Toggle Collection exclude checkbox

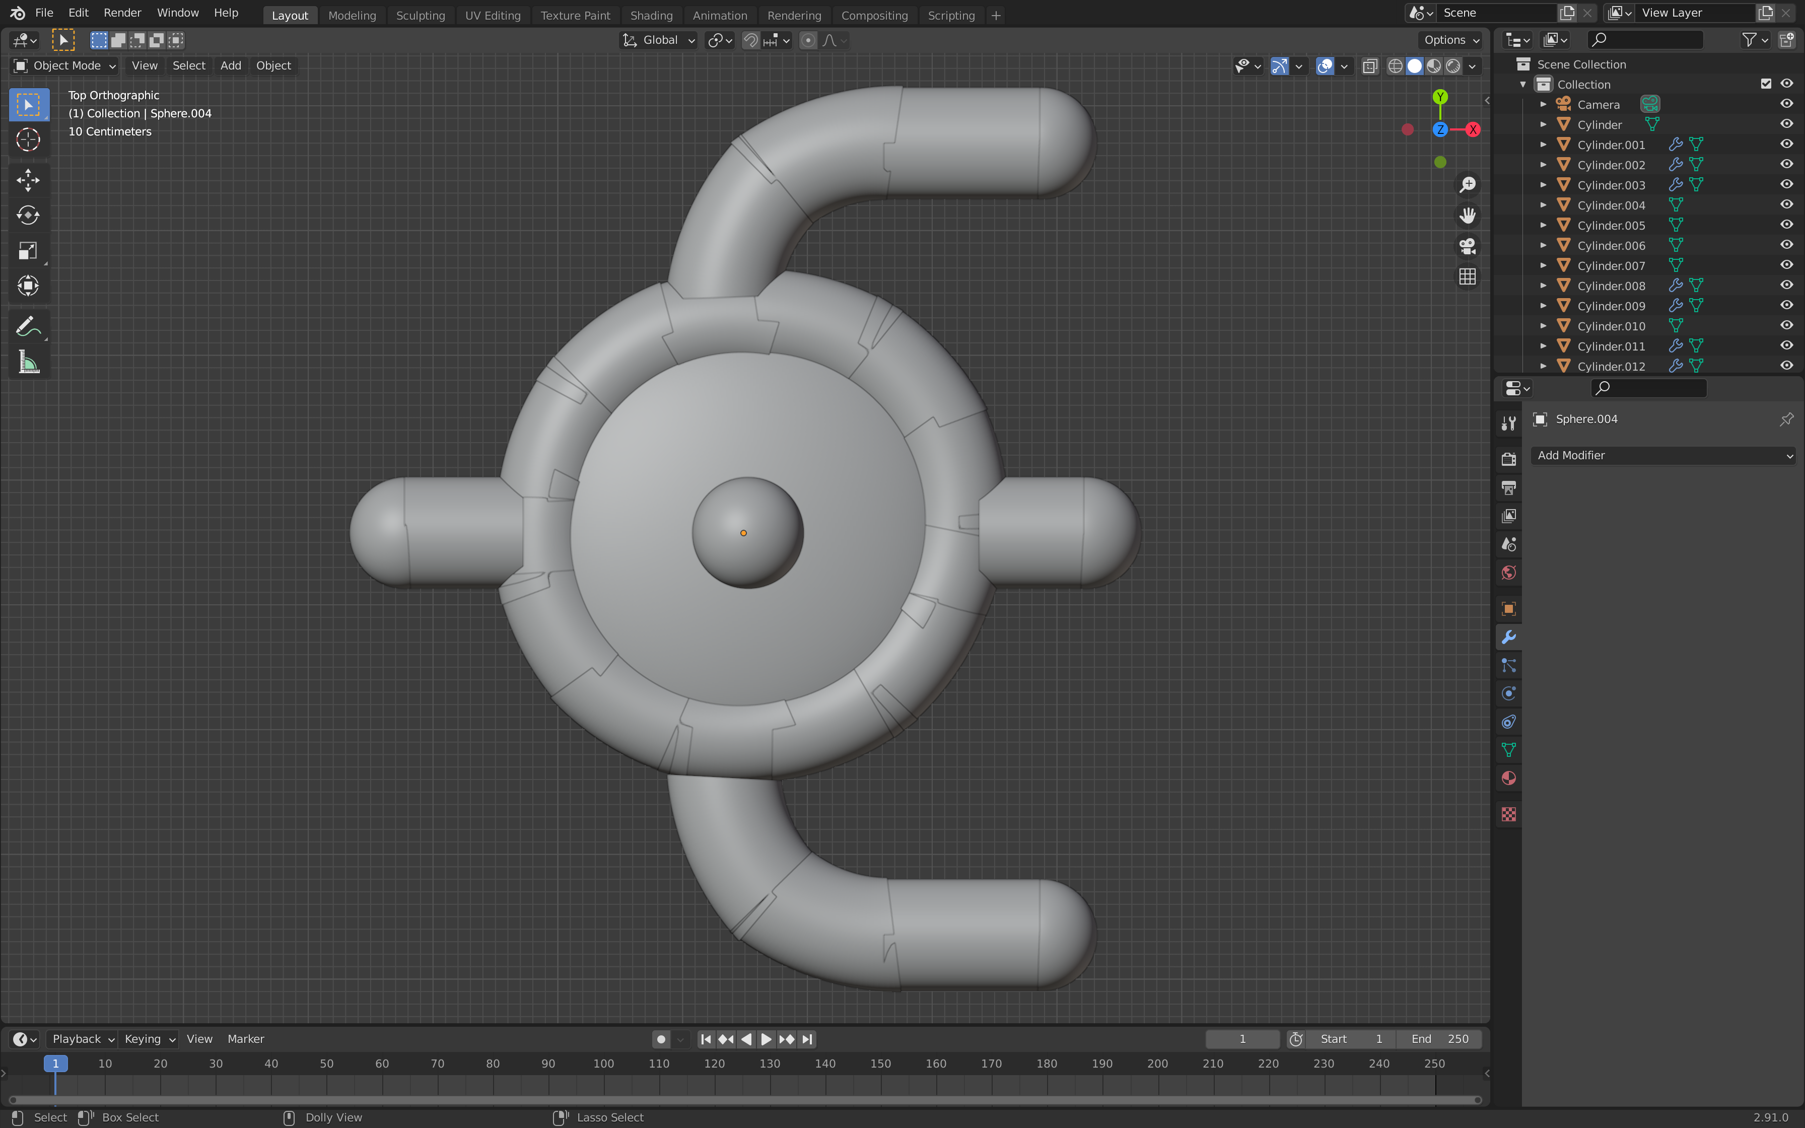pyautogui.click(x=1766, y=84)
